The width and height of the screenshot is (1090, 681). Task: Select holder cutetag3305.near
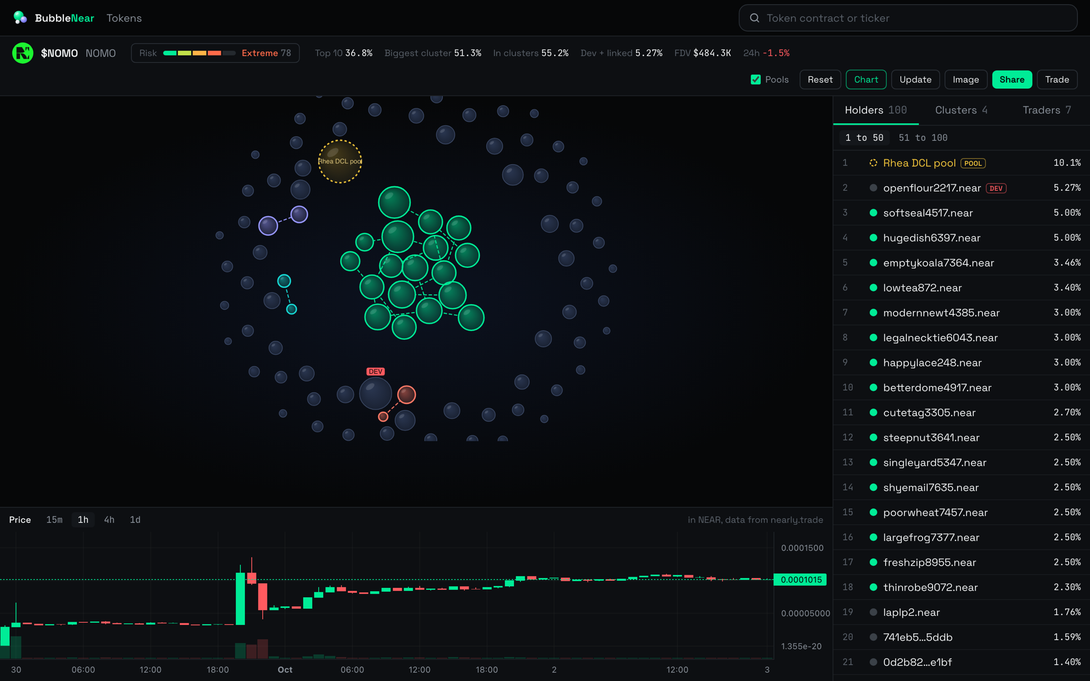[961, 412]
